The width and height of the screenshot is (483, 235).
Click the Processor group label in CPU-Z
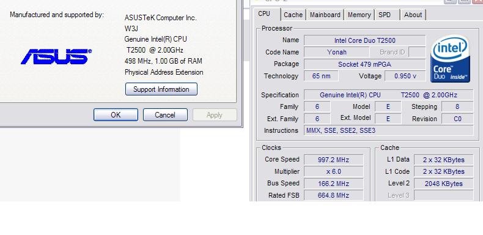tap(276, 28)
